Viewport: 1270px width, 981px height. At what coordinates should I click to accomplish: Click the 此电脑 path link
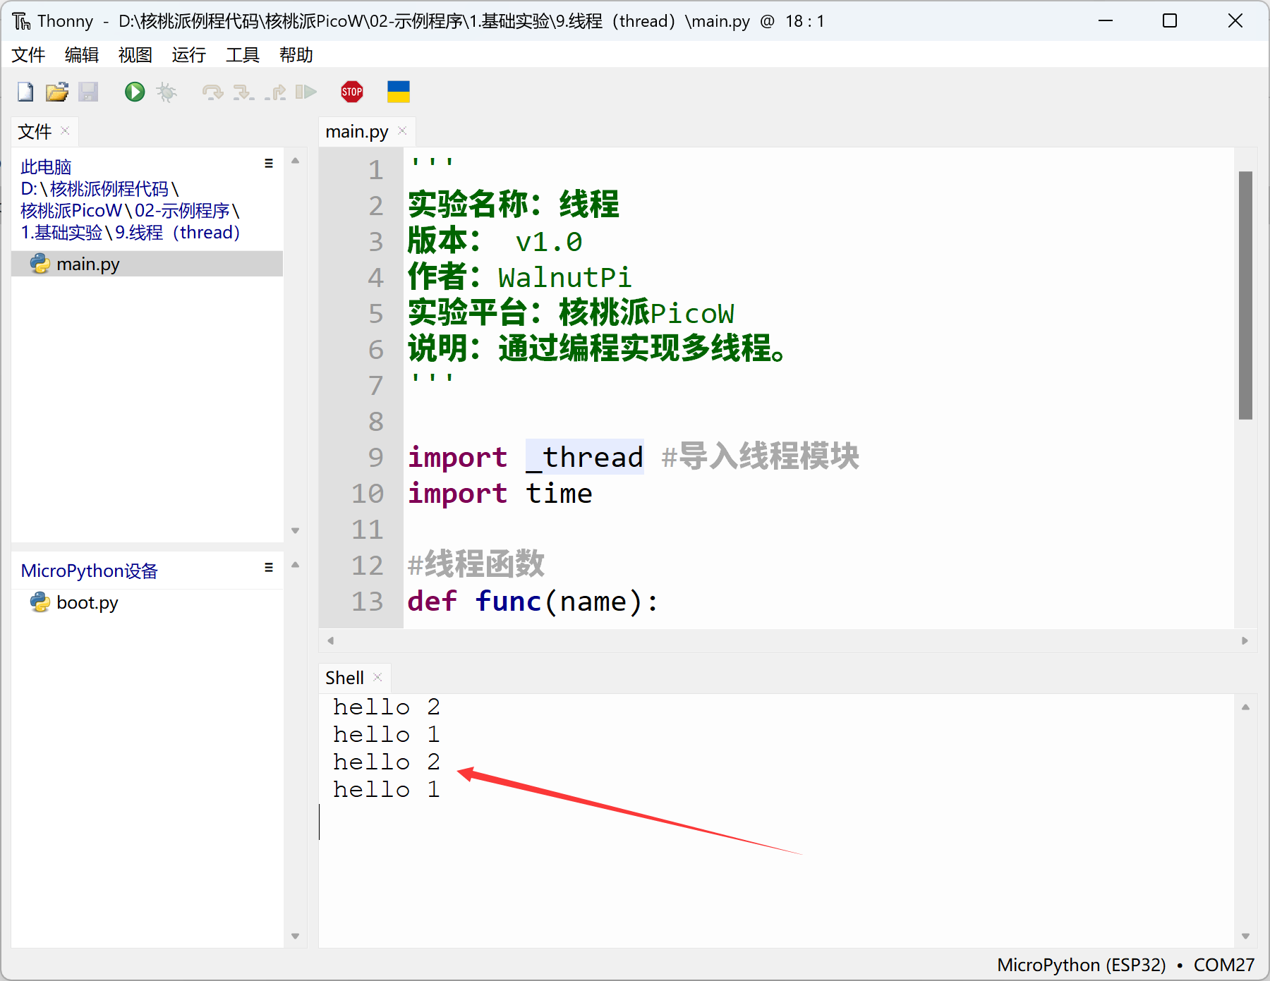pos(46,167)
